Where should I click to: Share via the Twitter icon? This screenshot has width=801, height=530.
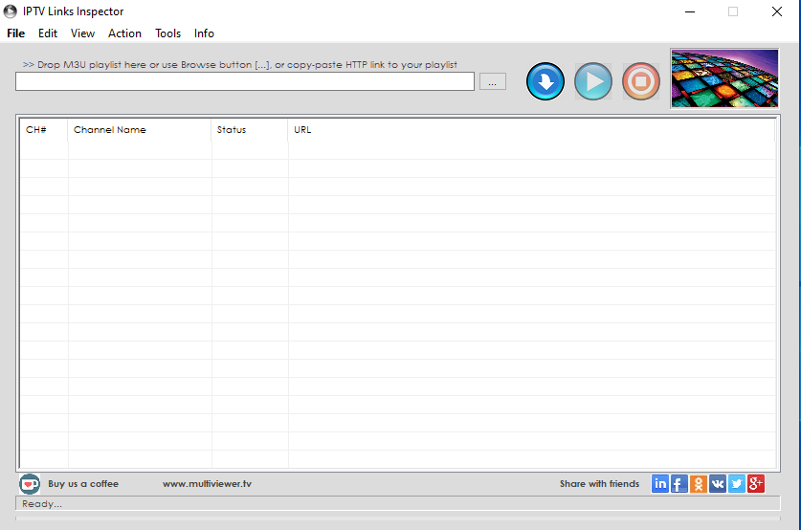(737, 483)
